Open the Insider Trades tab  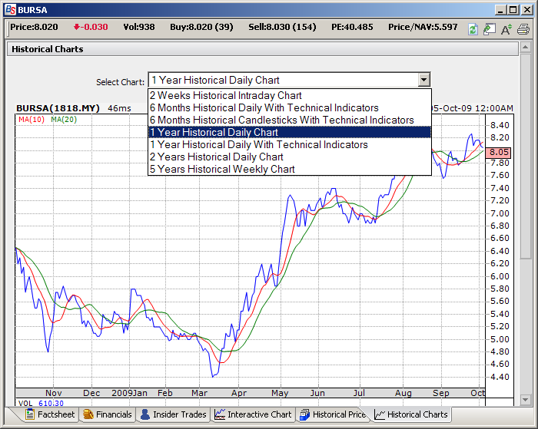(173, 414)
